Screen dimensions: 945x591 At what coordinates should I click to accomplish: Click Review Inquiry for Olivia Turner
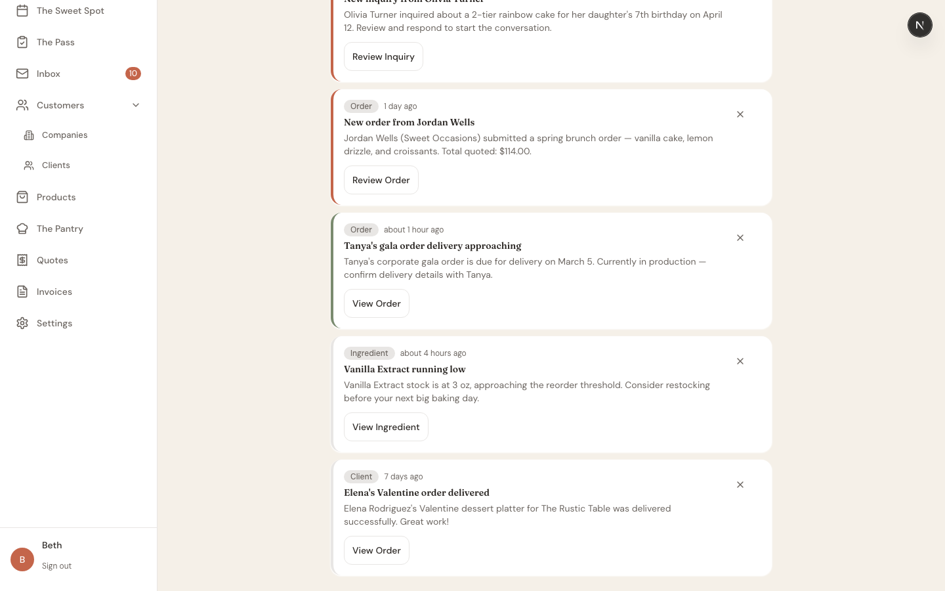tap(383, 56)
